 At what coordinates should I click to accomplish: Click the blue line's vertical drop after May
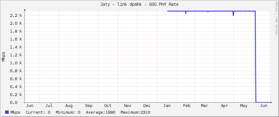pyautogui.click(x=255, y=57)
